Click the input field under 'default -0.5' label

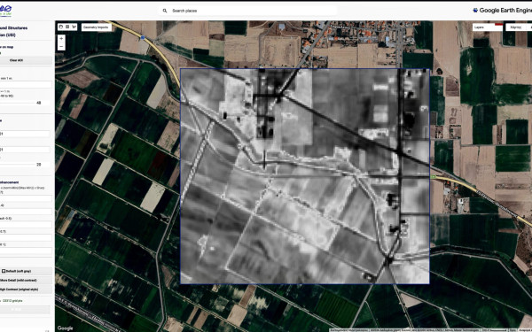click(26, 225)
